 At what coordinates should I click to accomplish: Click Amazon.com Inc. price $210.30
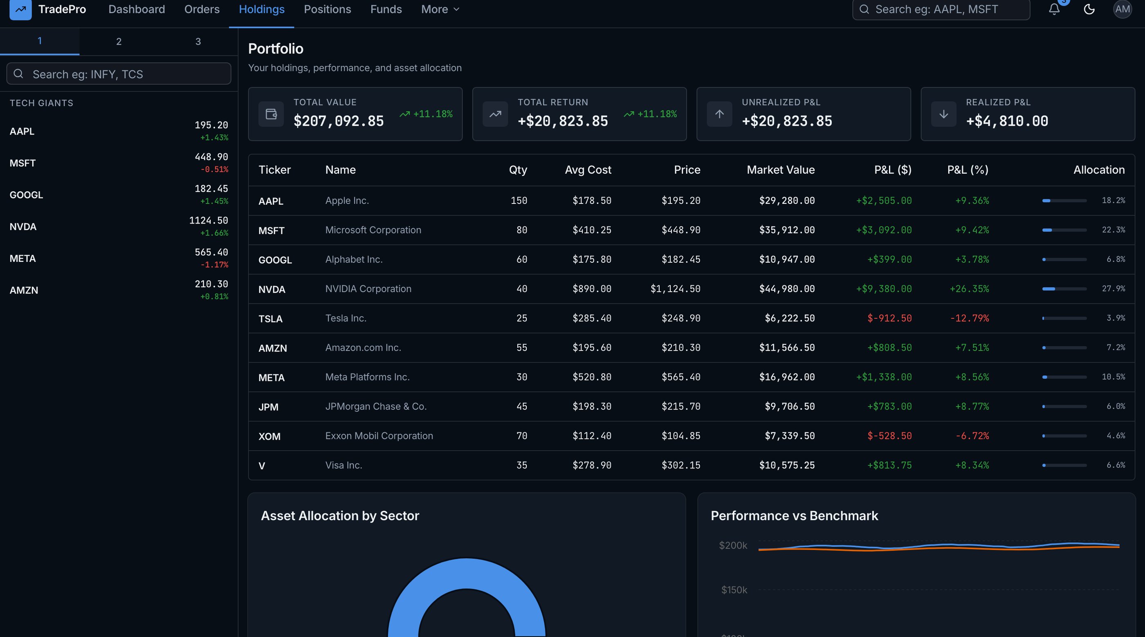680,347
